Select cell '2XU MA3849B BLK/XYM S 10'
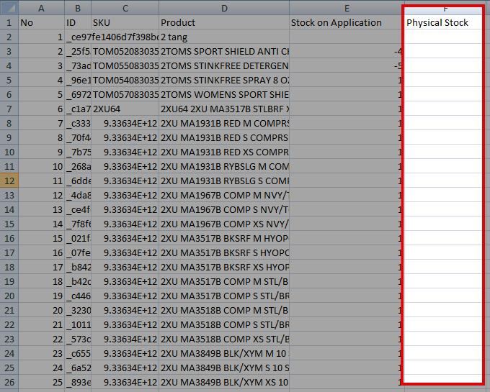490x392 pixels. tap(224, 368)
